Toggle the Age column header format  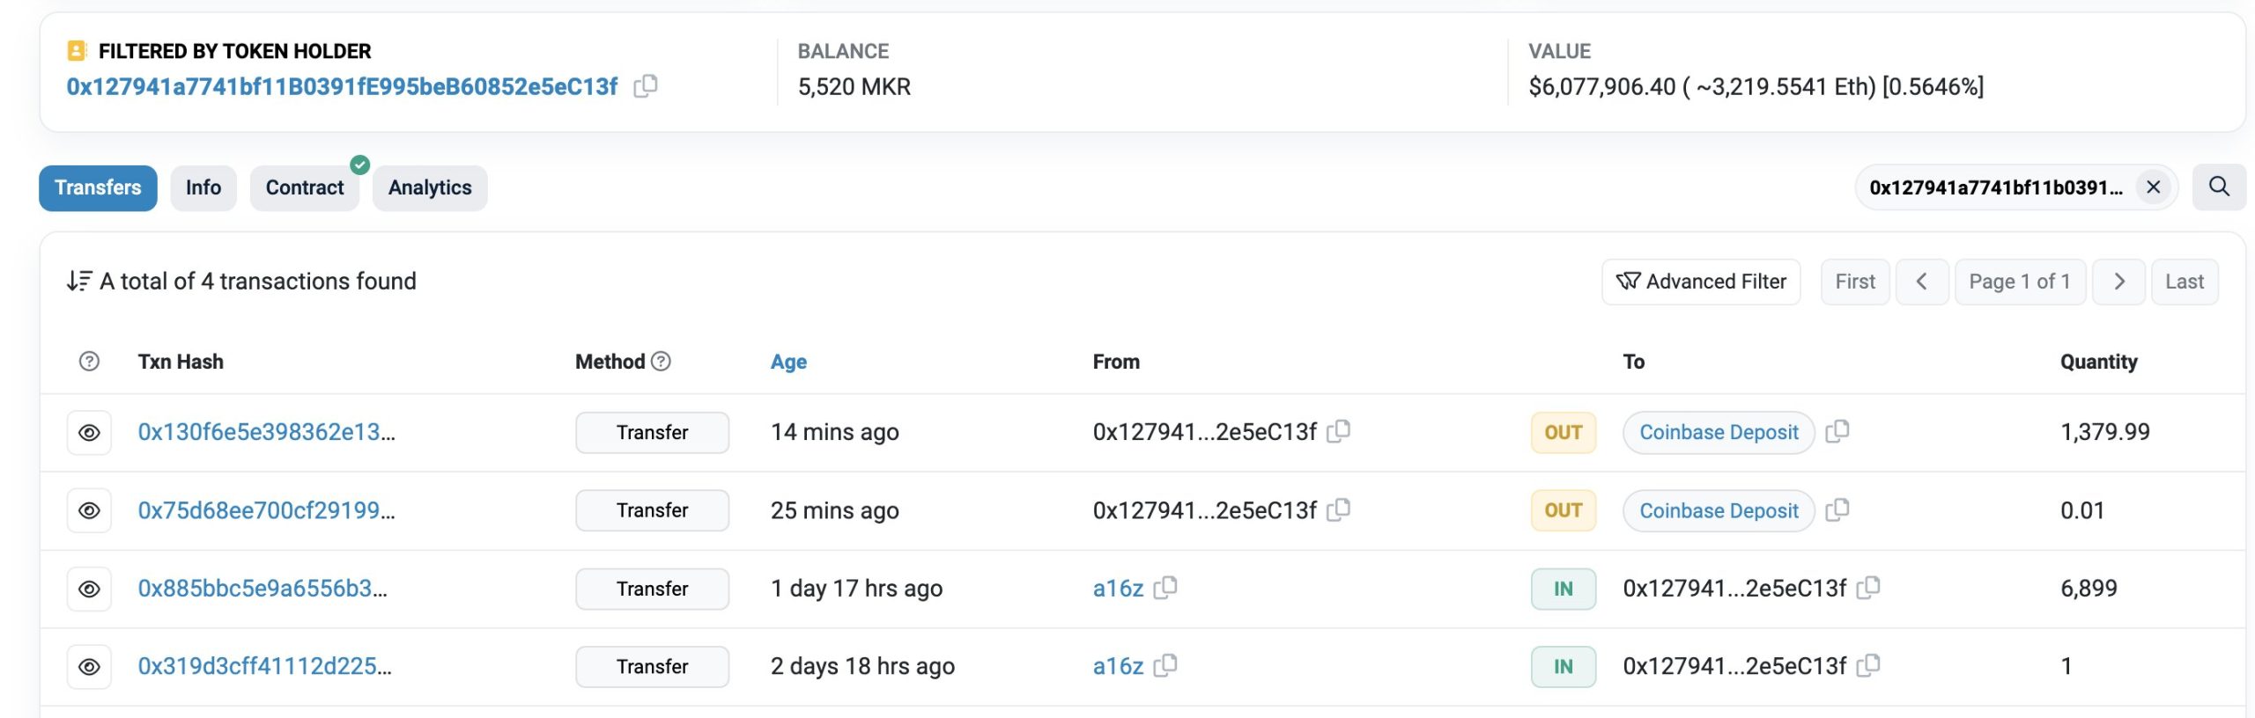788,362
